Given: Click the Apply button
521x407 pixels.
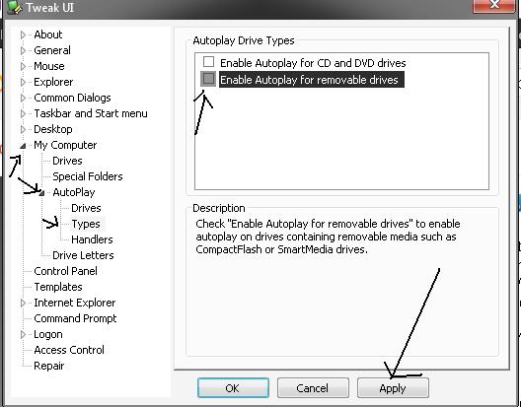Looking at the screenshot, I should pos(393,387).
